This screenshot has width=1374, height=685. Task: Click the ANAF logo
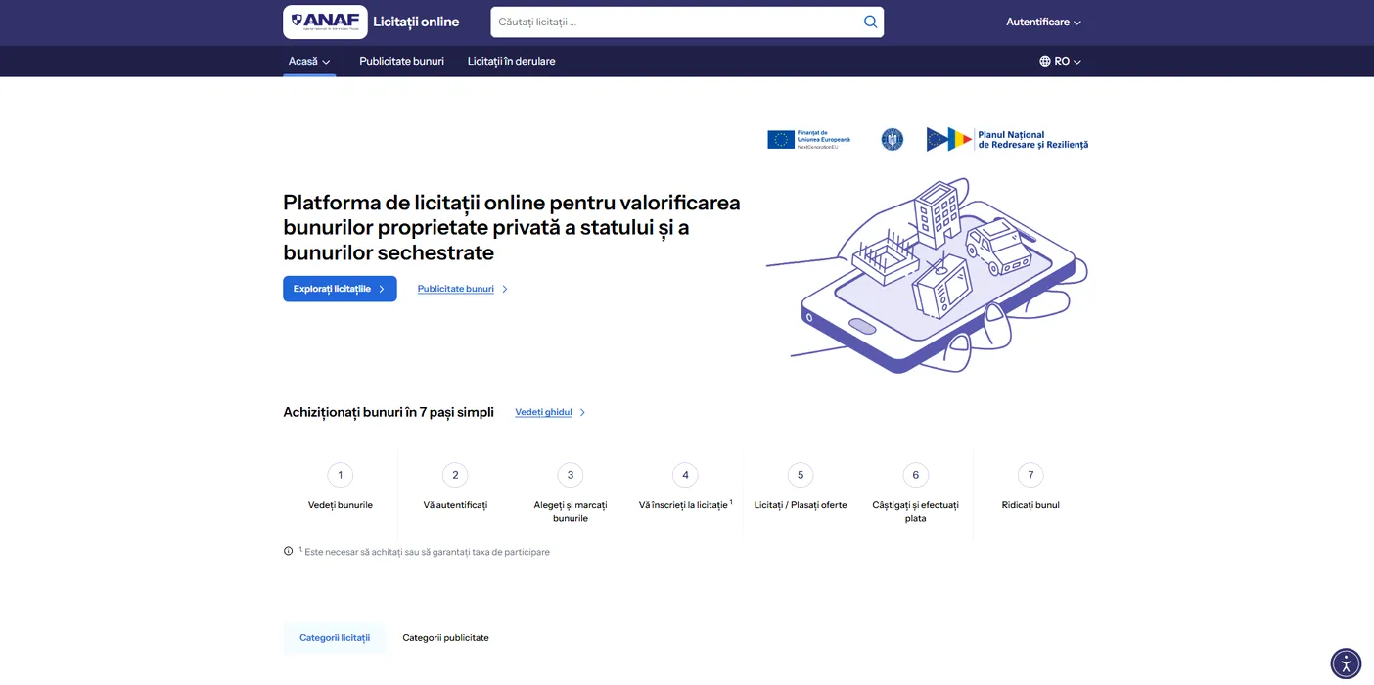[x=325, y=22]
